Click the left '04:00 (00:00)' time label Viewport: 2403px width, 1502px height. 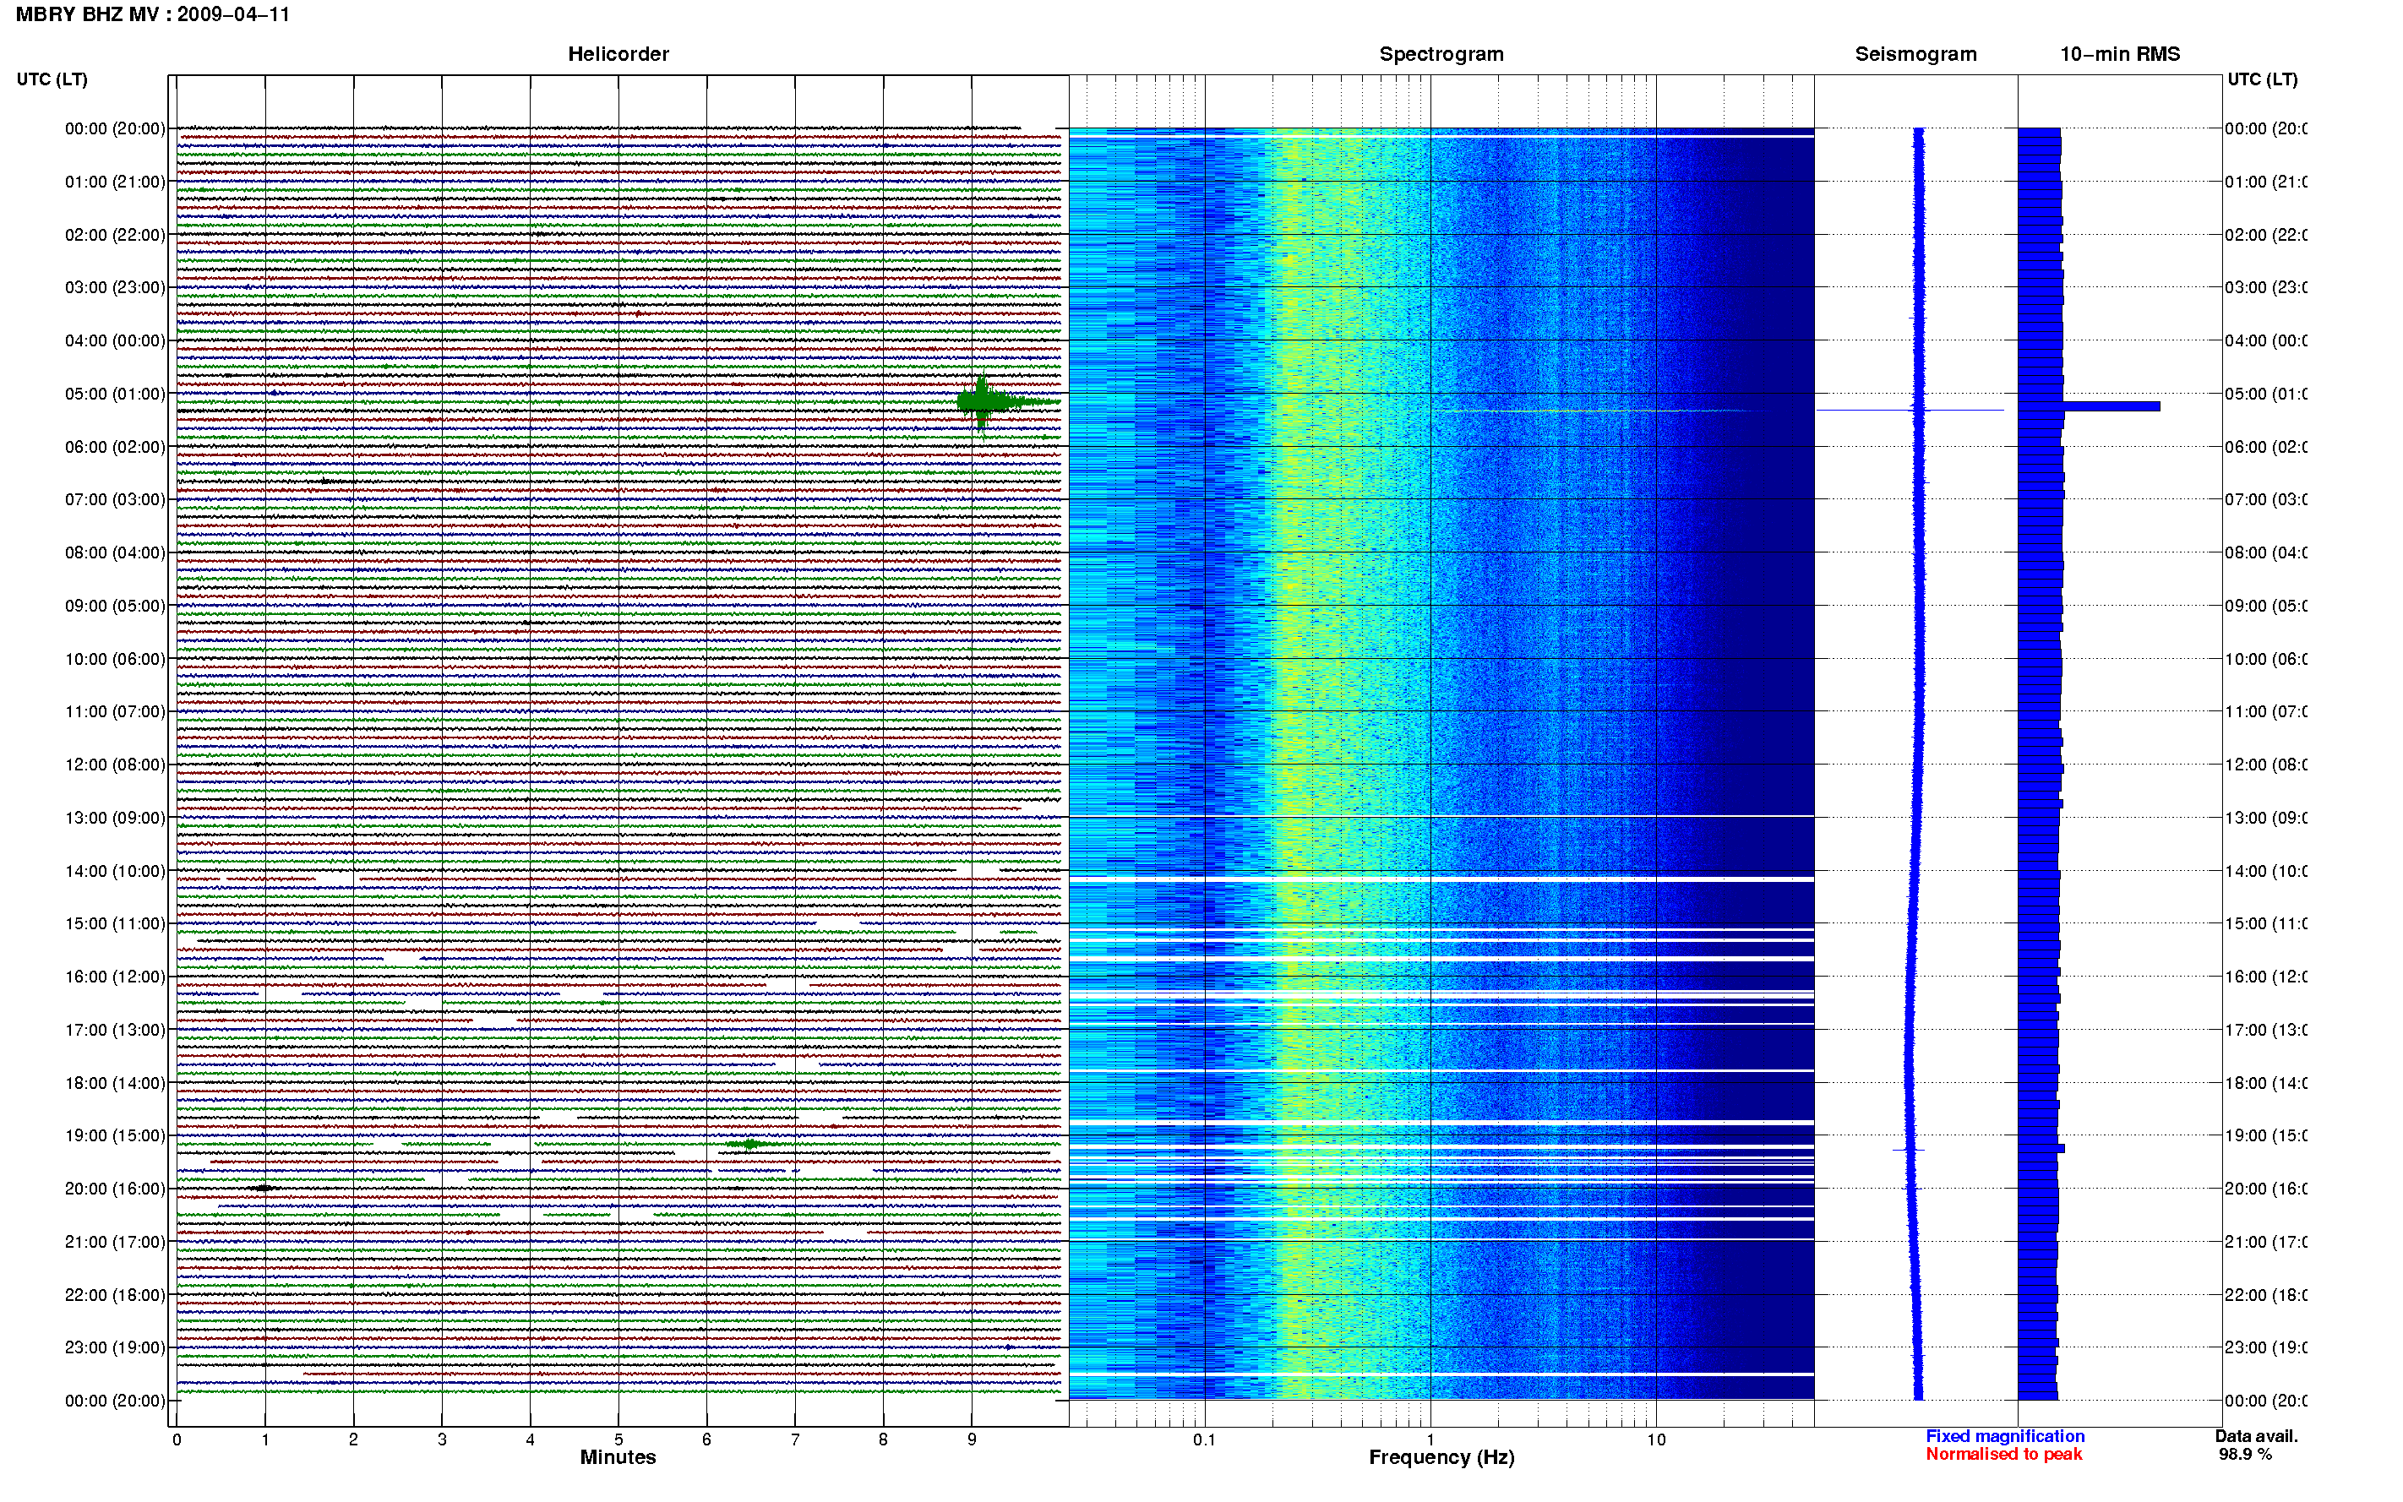tap(115, 340)
